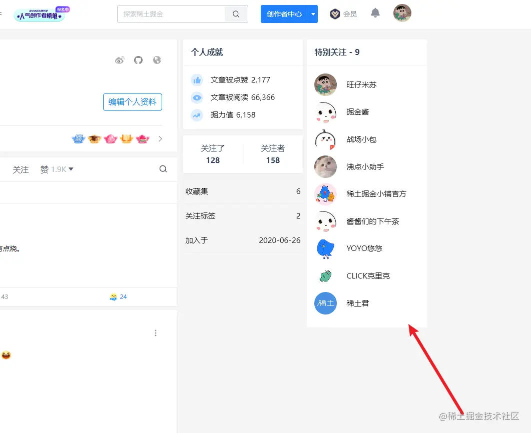Open 沸点小助手 cat avatar
The image size is (531, 433).
point(325,167)
